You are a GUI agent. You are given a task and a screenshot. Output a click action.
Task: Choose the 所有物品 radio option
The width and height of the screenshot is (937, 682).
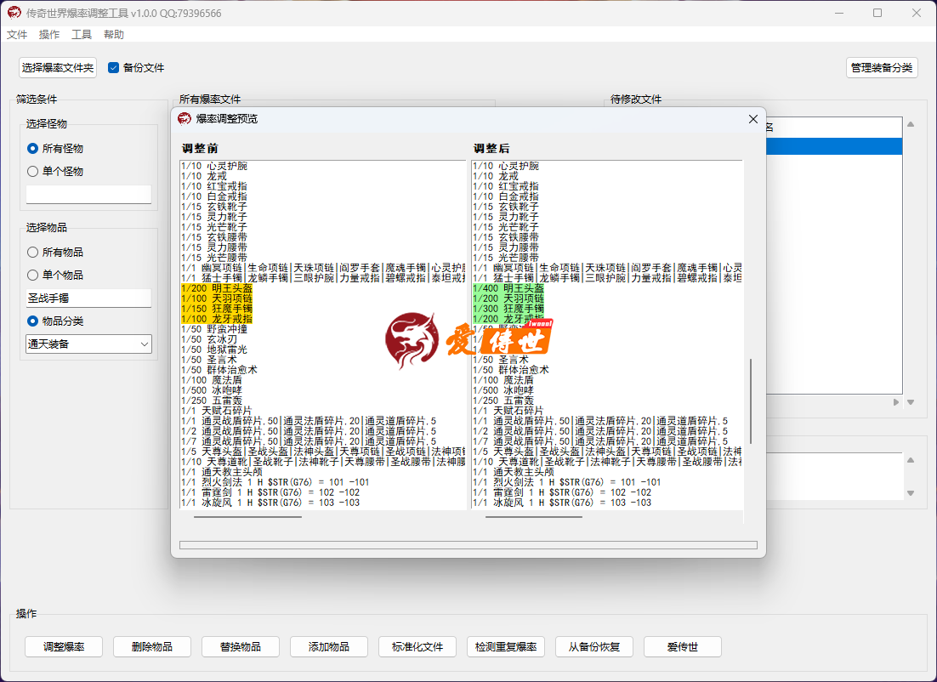(33, 252)
